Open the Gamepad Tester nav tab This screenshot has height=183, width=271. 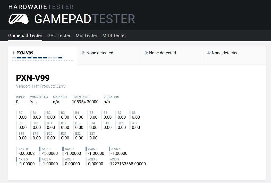(x=25, y=36)
